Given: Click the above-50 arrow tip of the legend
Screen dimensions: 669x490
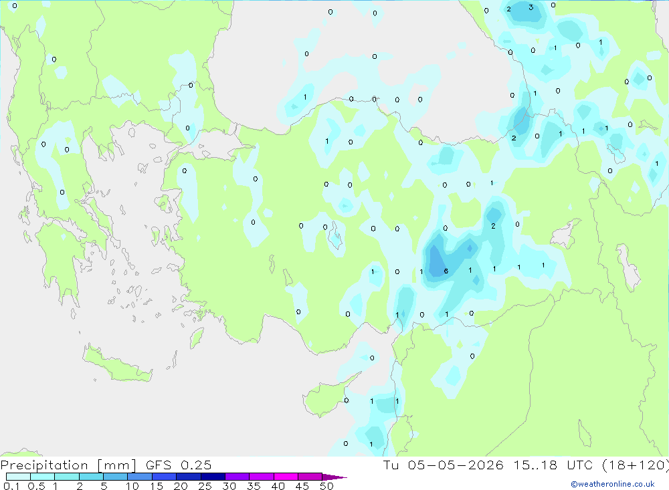Looking at the screenshot, I should [334, 477].
